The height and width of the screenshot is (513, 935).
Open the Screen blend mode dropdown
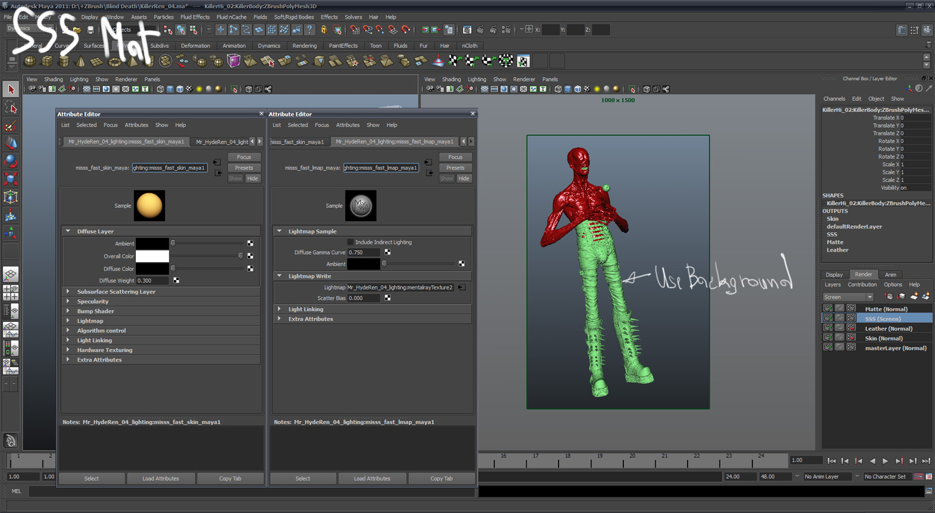coord(848,297)
